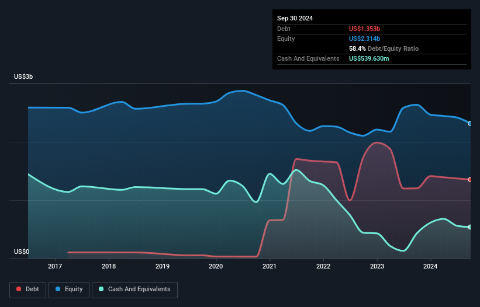Toggle the Equity series legend button

69,289
